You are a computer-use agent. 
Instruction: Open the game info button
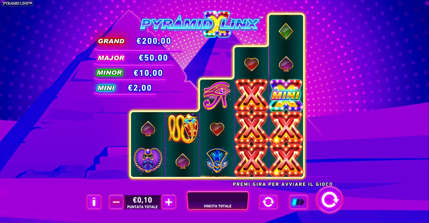pos(94,202)
